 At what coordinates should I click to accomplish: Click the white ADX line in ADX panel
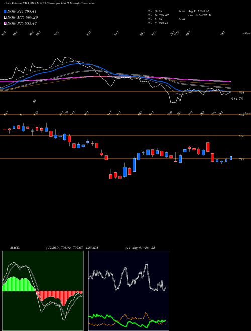[127, 278]
